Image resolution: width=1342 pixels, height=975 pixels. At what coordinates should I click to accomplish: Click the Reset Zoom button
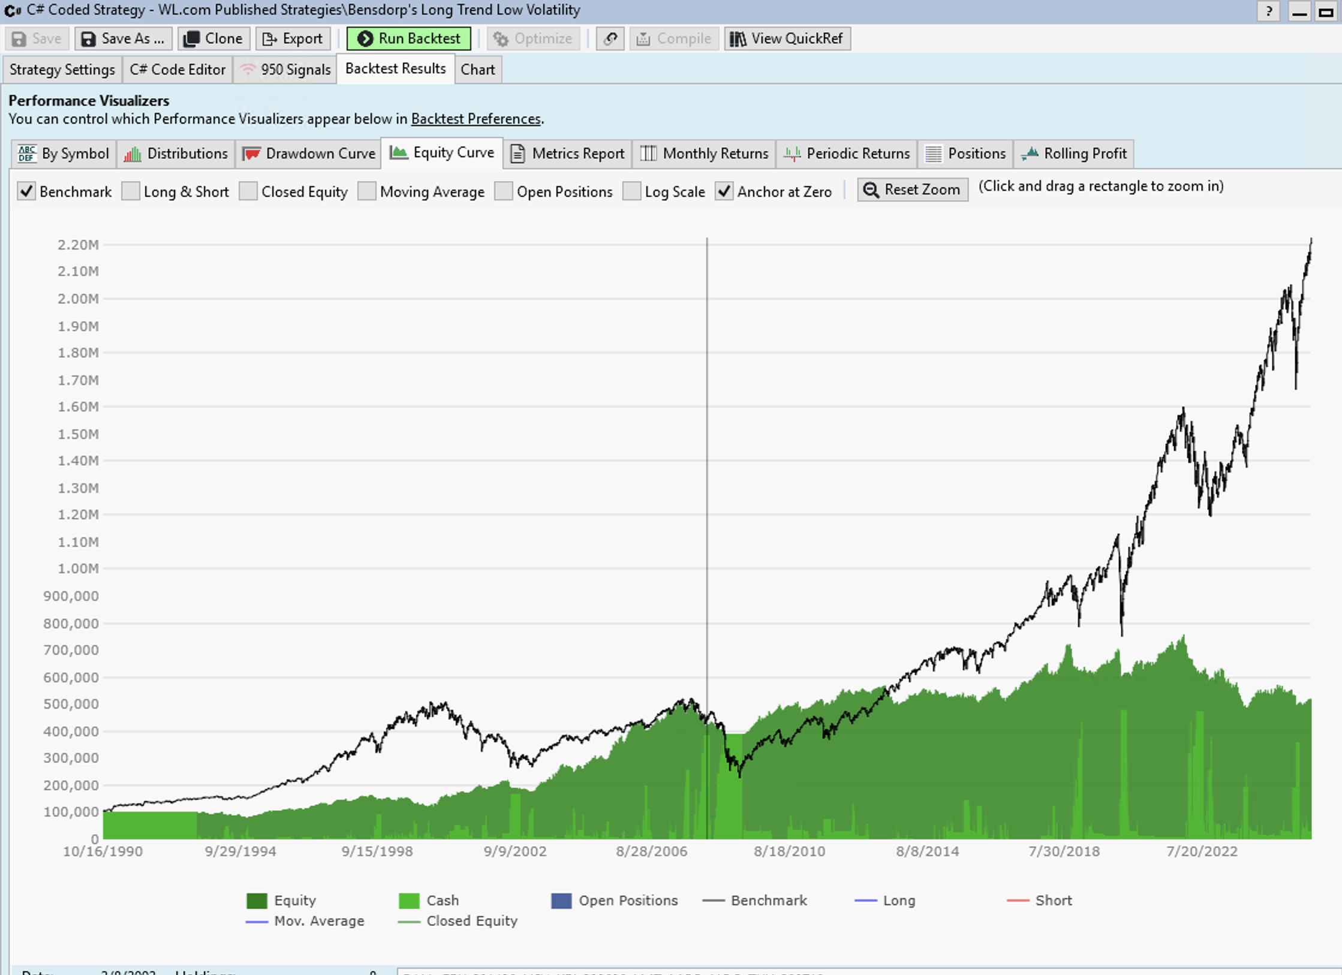[x=912, y=189]
